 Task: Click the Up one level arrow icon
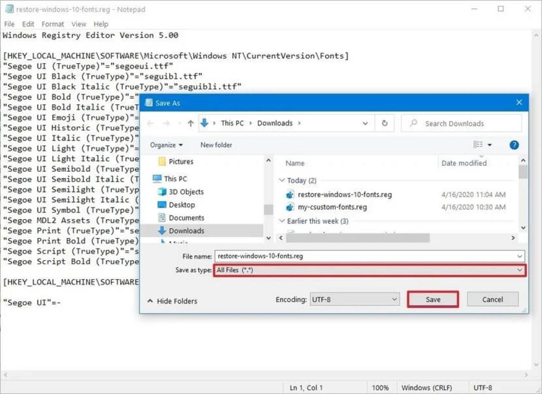tap(191, 123)
